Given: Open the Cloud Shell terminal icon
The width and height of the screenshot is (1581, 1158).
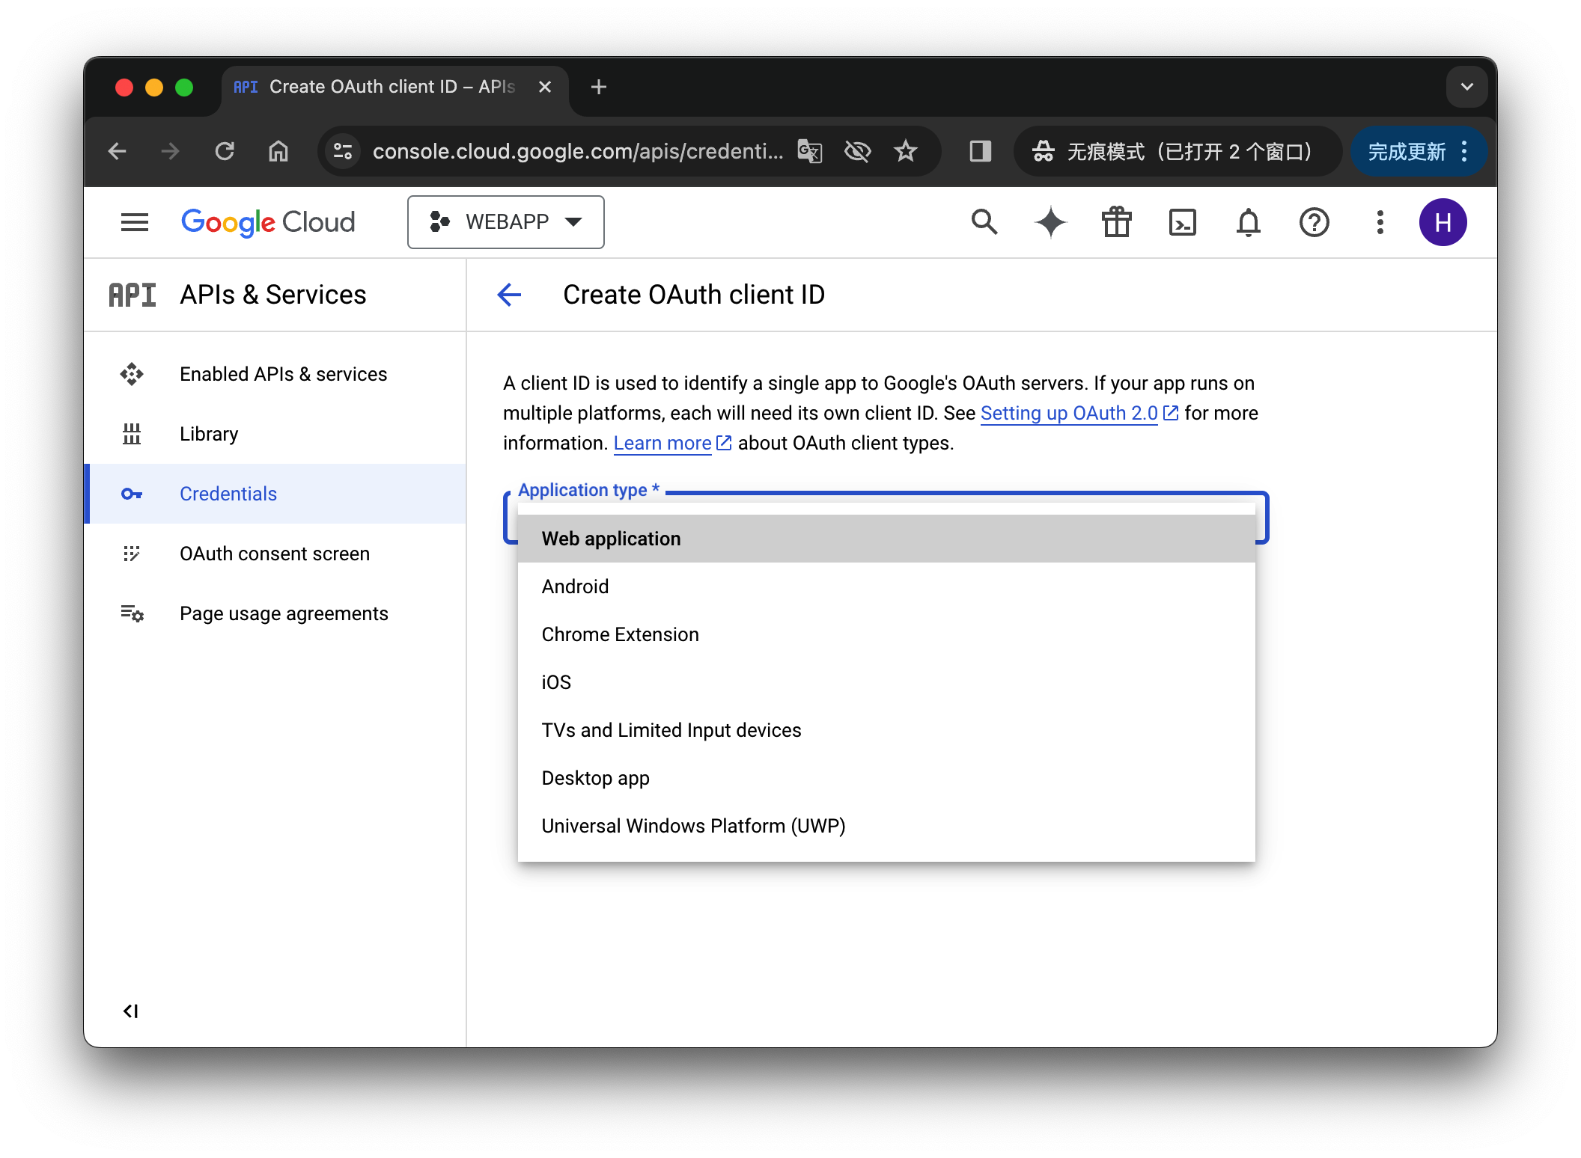Looking at the screenshot, I should click(1182, 221).
